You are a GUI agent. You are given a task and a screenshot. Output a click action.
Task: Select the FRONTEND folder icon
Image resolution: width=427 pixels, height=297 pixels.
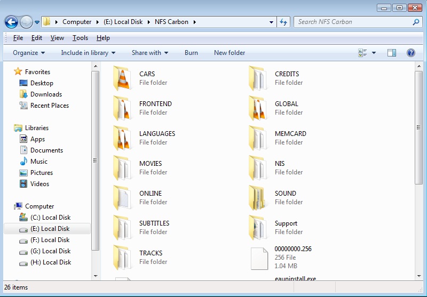click(122, 108)
